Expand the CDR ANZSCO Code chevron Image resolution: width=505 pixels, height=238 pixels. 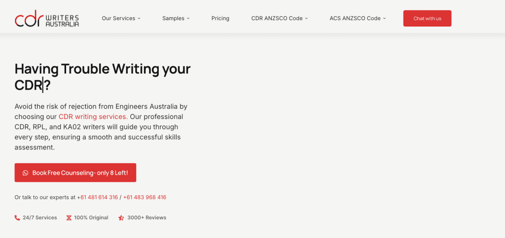(306, 18)
